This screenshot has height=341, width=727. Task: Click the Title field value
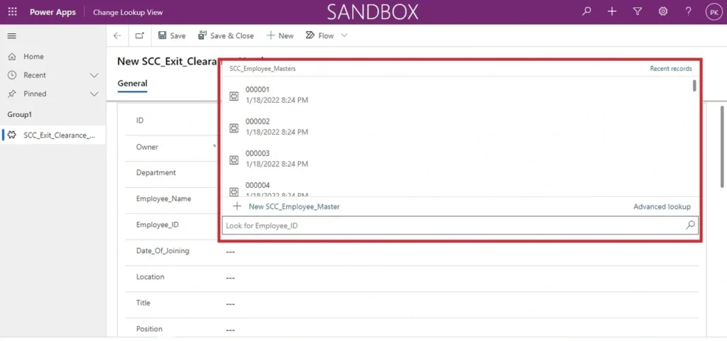[x=231, y=304]
